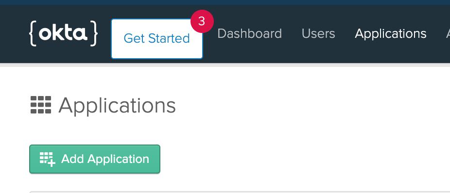450x193 pixels.
Task: Click the Add Application label text
Action: (x=105, y=159)
